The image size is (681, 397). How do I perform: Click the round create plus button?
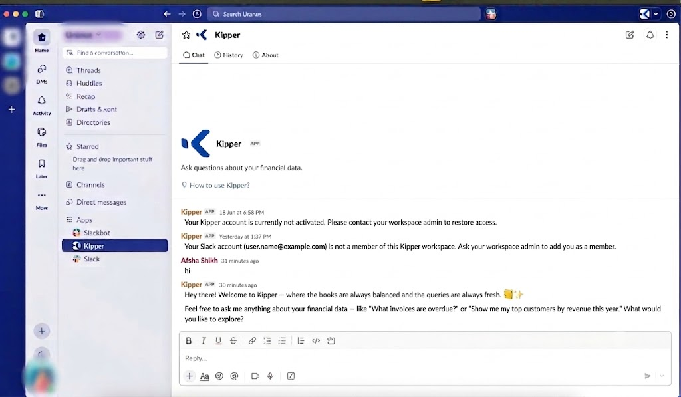coord(42,331)
